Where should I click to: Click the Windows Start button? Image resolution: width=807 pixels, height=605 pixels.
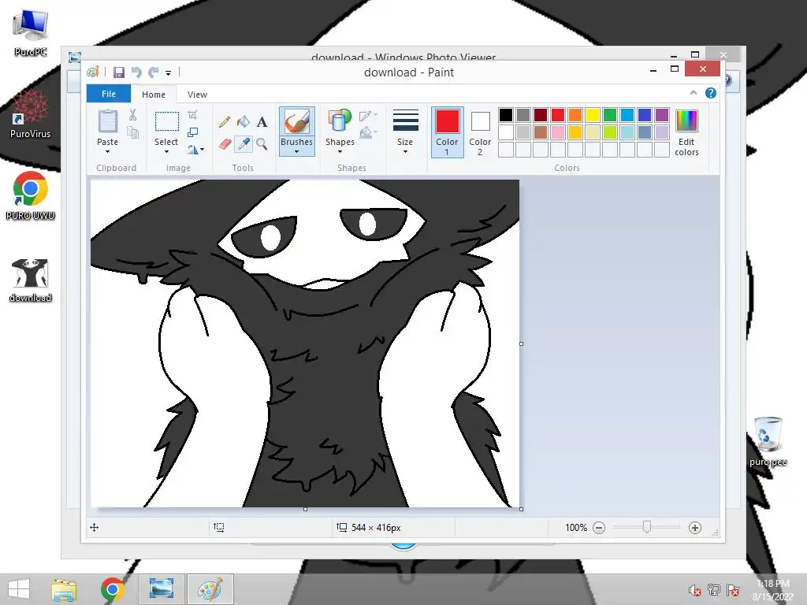19,589
